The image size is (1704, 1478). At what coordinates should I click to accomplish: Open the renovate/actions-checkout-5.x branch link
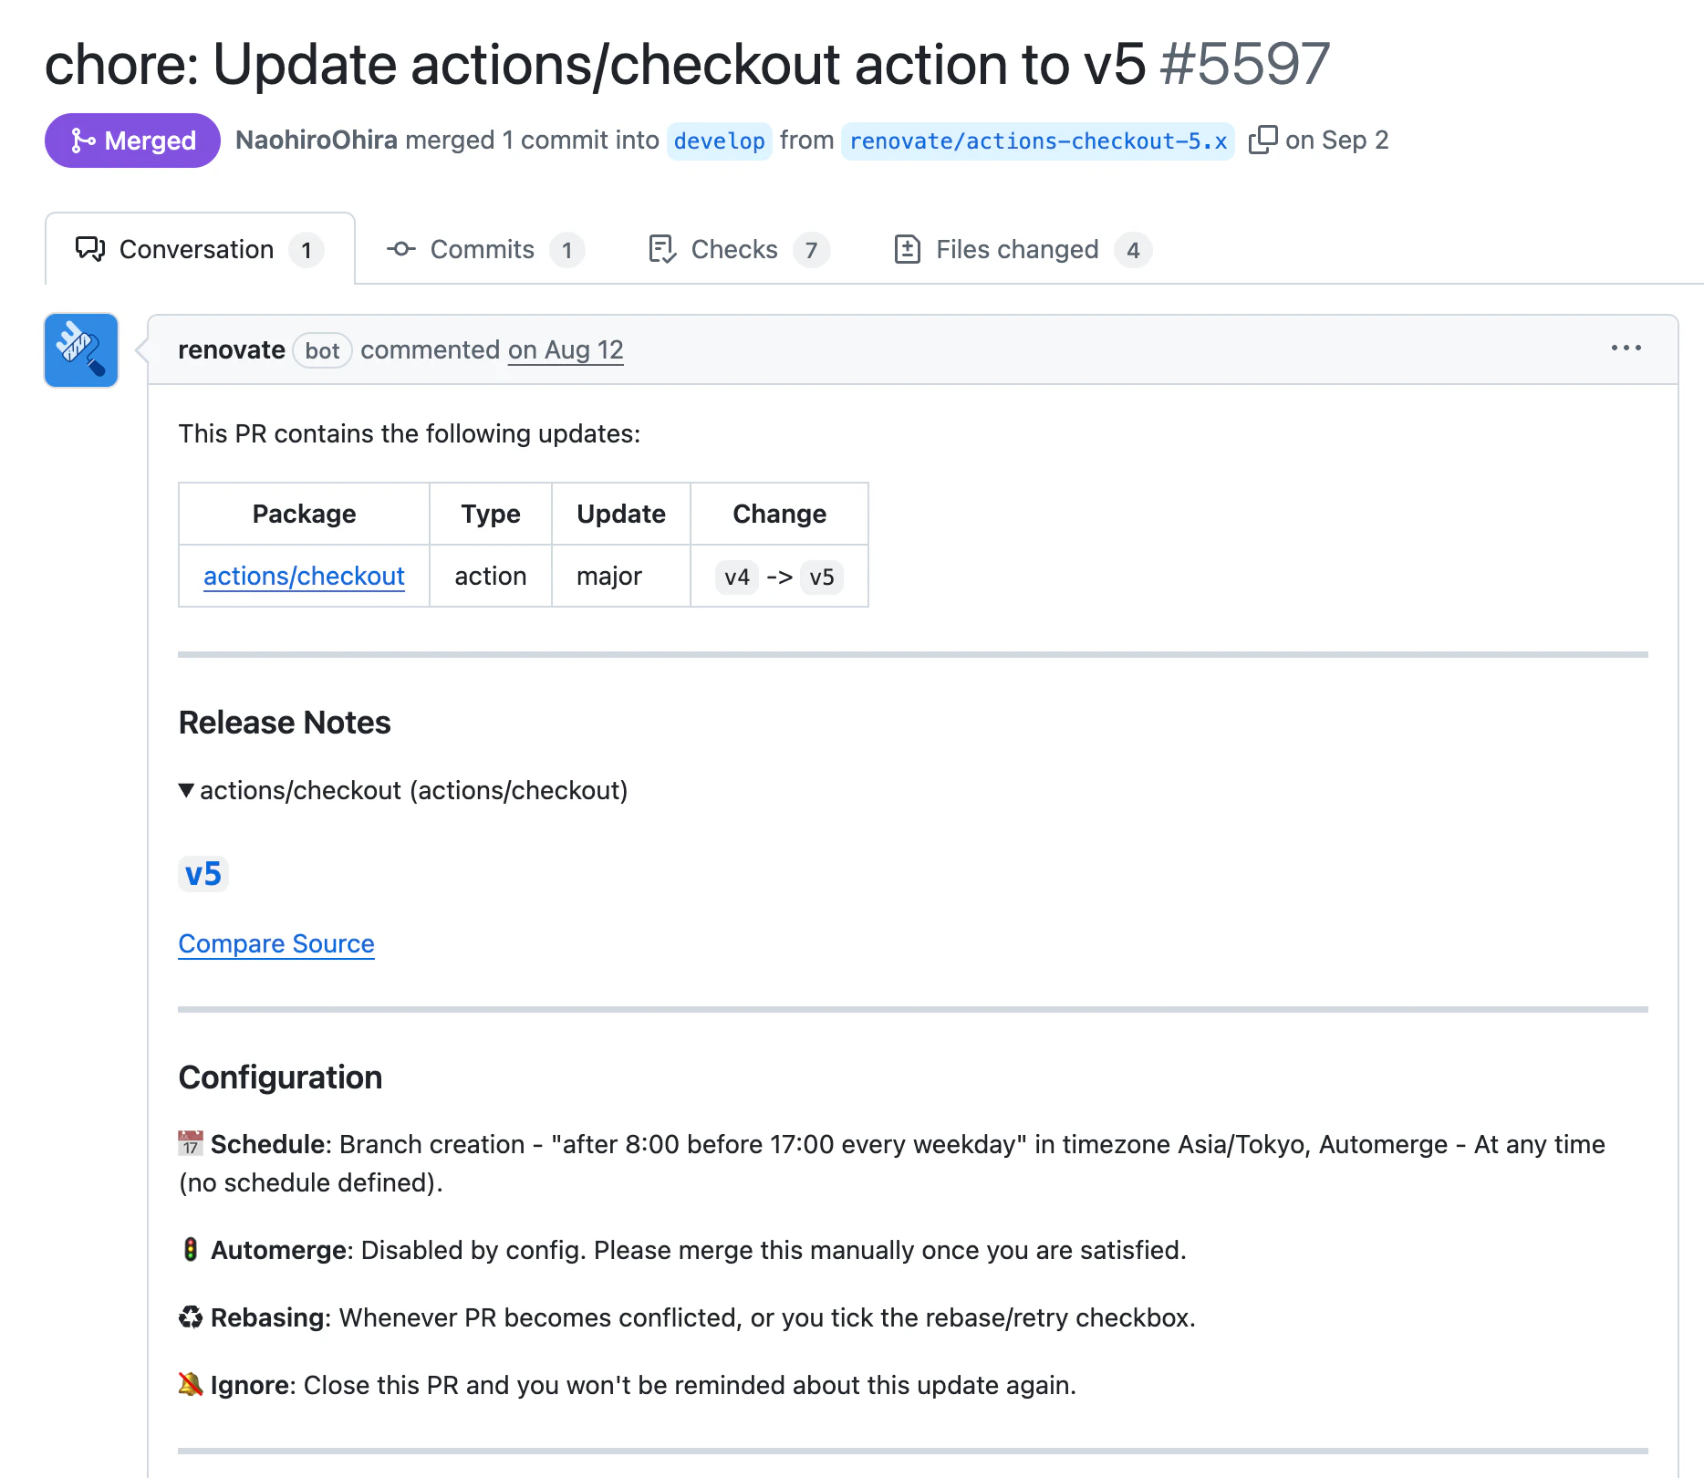pyautogui.click(x=1038, y=141)
